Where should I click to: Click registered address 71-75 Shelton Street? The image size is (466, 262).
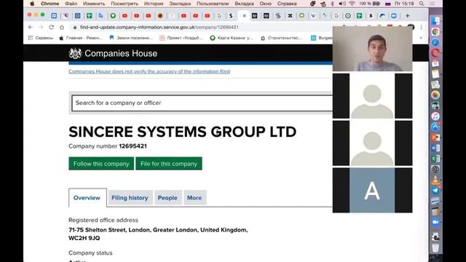click(158, 234)
